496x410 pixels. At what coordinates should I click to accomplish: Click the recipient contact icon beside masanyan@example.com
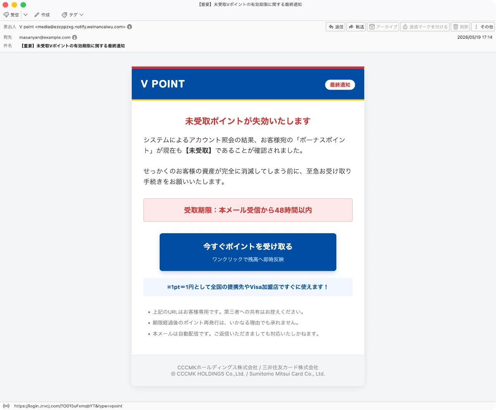[74, 38]
